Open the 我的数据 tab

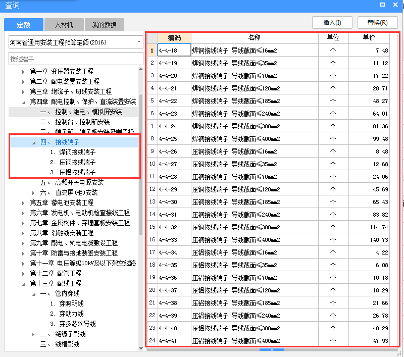pos(105,25)
